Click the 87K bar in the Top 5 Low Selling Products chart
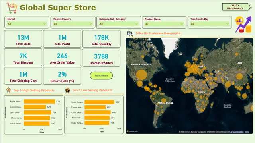Screen dimensions: 255x143 point(99,102)
